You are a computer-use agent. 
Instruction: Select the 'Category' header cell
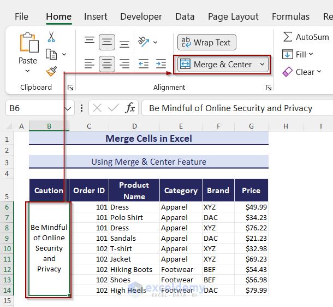(181, 190)
